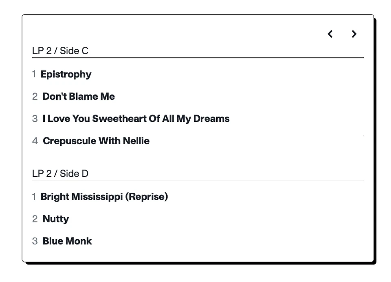
Task: Select the Blue Monk track
Action: pos(67,241)
